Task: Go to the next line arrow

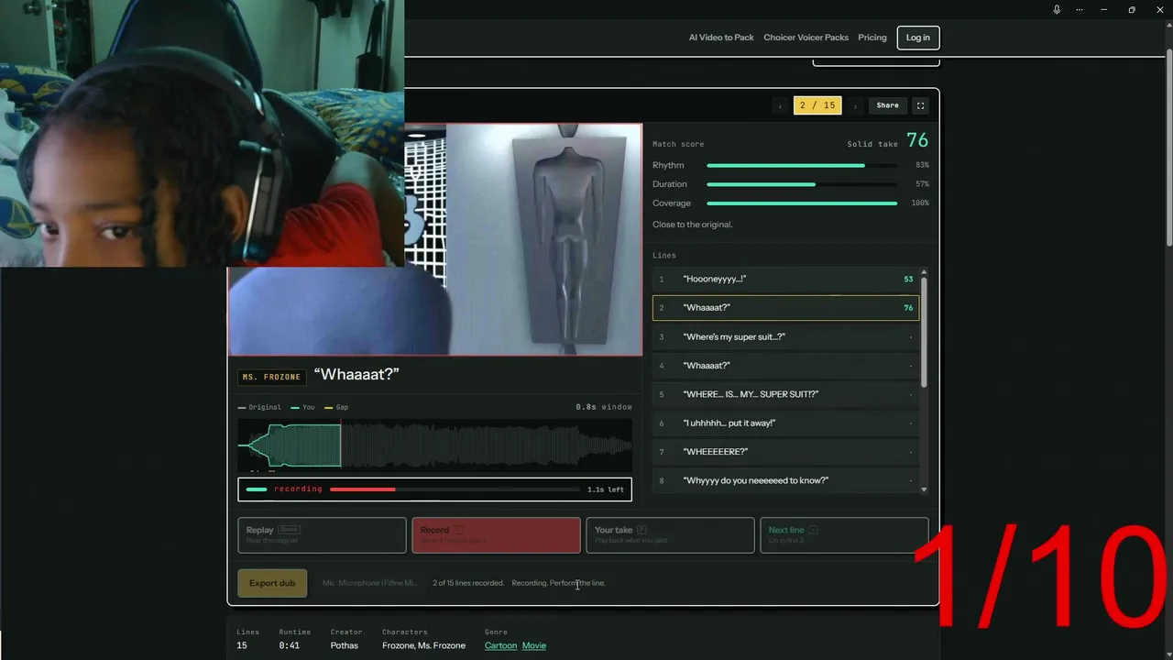Action: click(x=855, y=105)
